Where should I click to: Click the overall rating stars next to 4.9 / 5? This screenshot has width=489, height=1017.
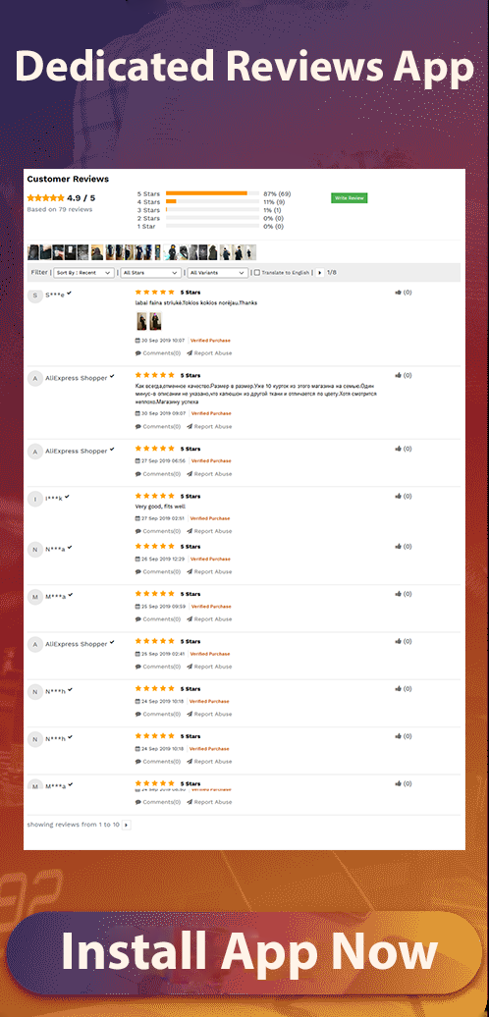click(45, 198)
